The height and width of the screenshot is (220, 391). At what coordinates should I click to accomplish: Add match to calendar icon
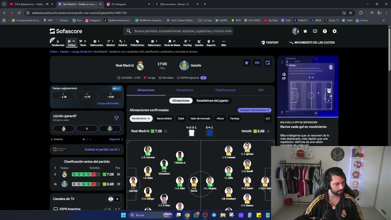coord(268,63)
